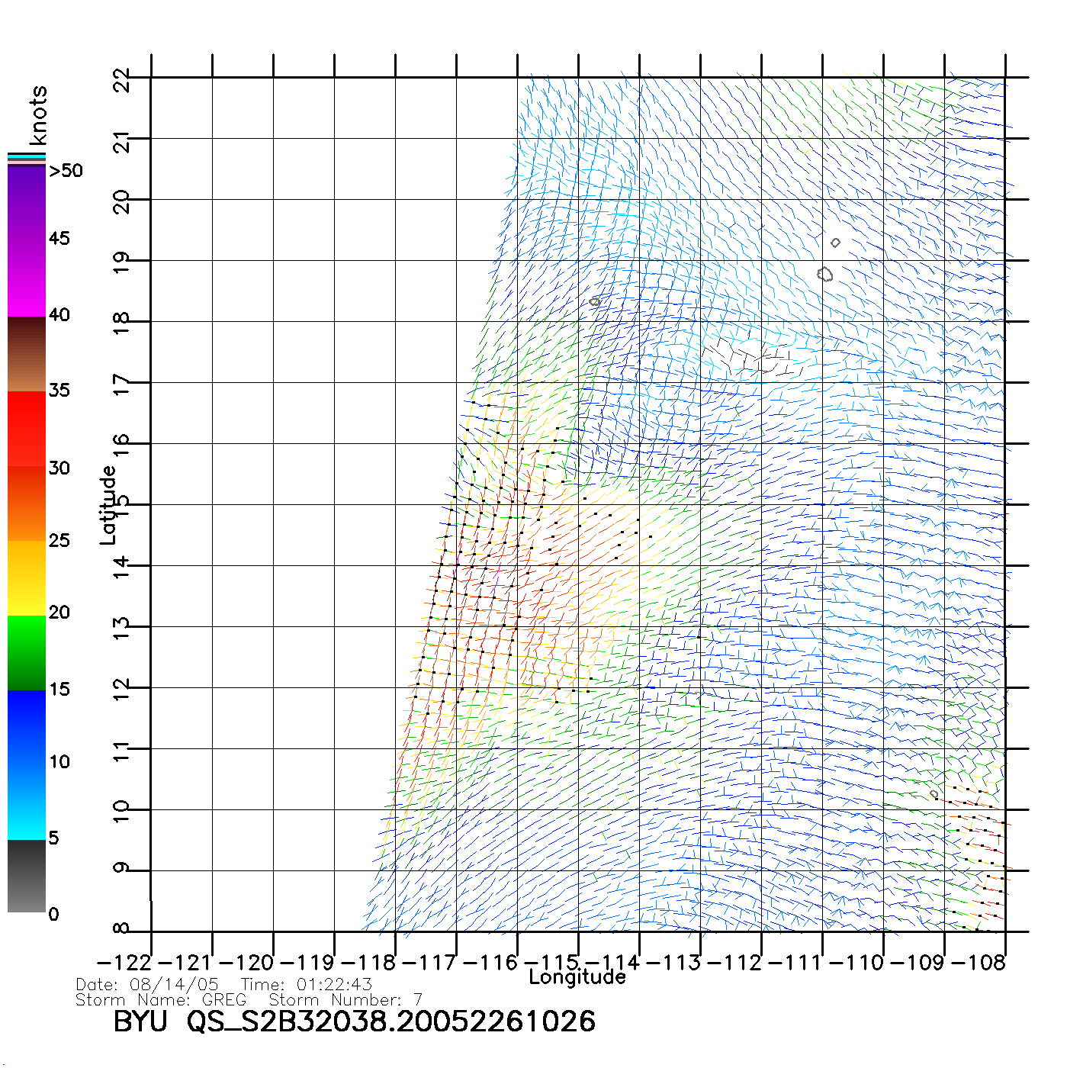This screenshot has width=1083, height=1068.
Task: Click the Storm Name GREG text
Action: tap(161, 1000)
